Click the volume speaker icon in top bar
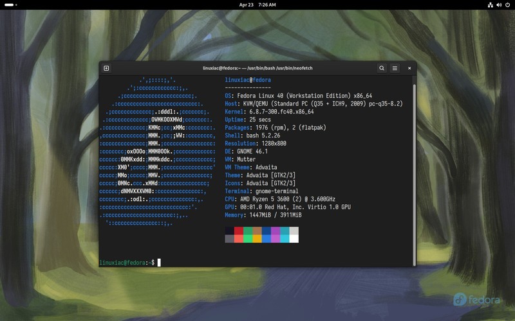Viewport: 515px width, 321px height. click(499, 5)
